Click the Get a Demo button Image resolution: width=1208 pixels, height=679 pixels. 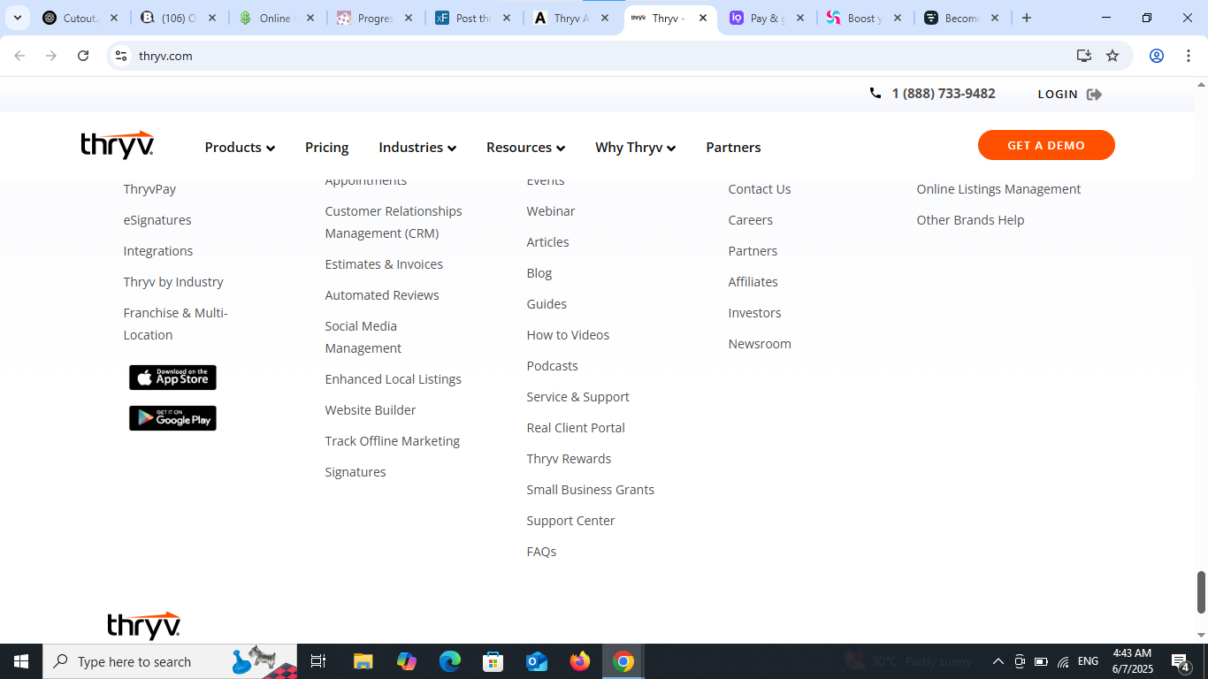pos(1046,145)
